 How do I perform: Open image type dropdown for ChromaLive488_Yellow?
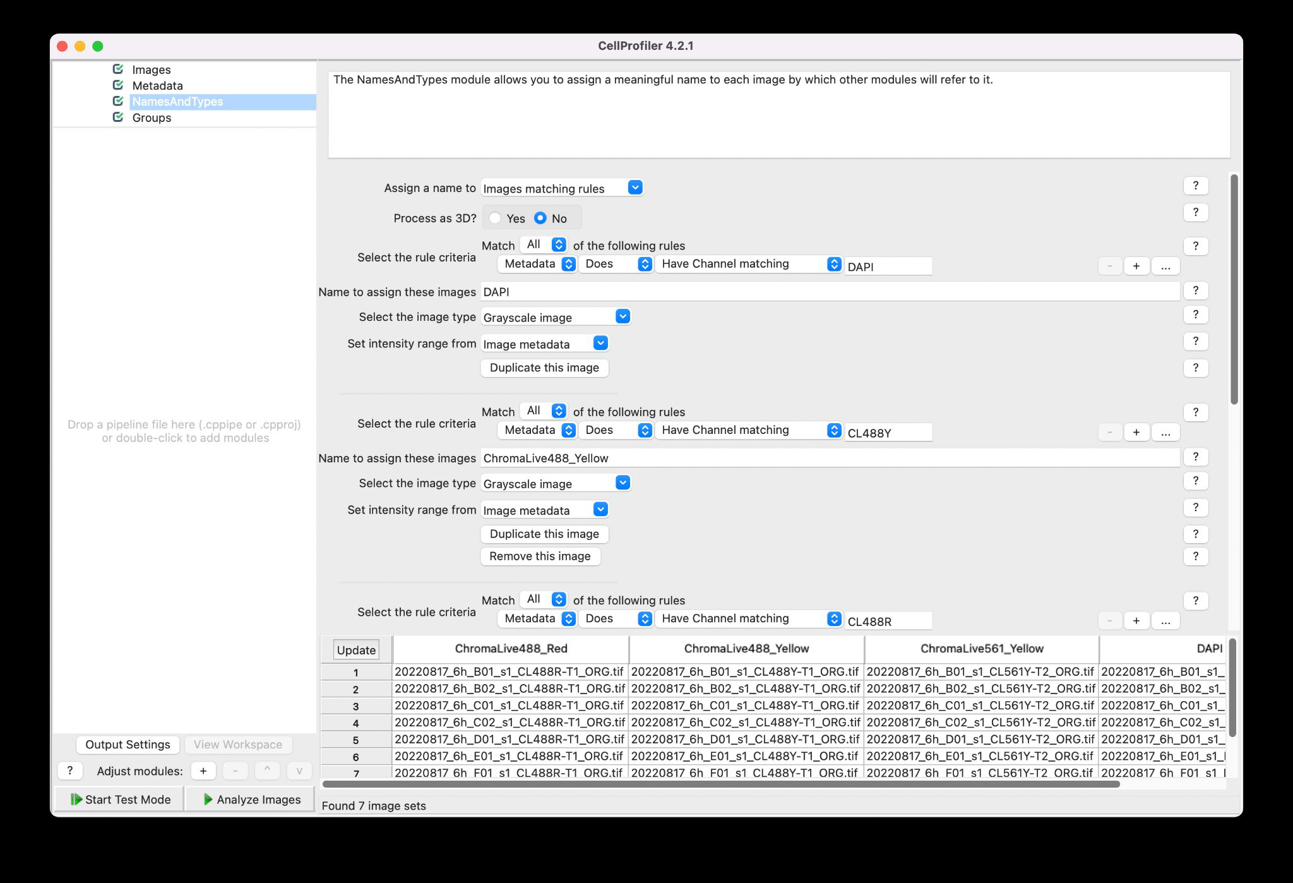pos(556,483)
